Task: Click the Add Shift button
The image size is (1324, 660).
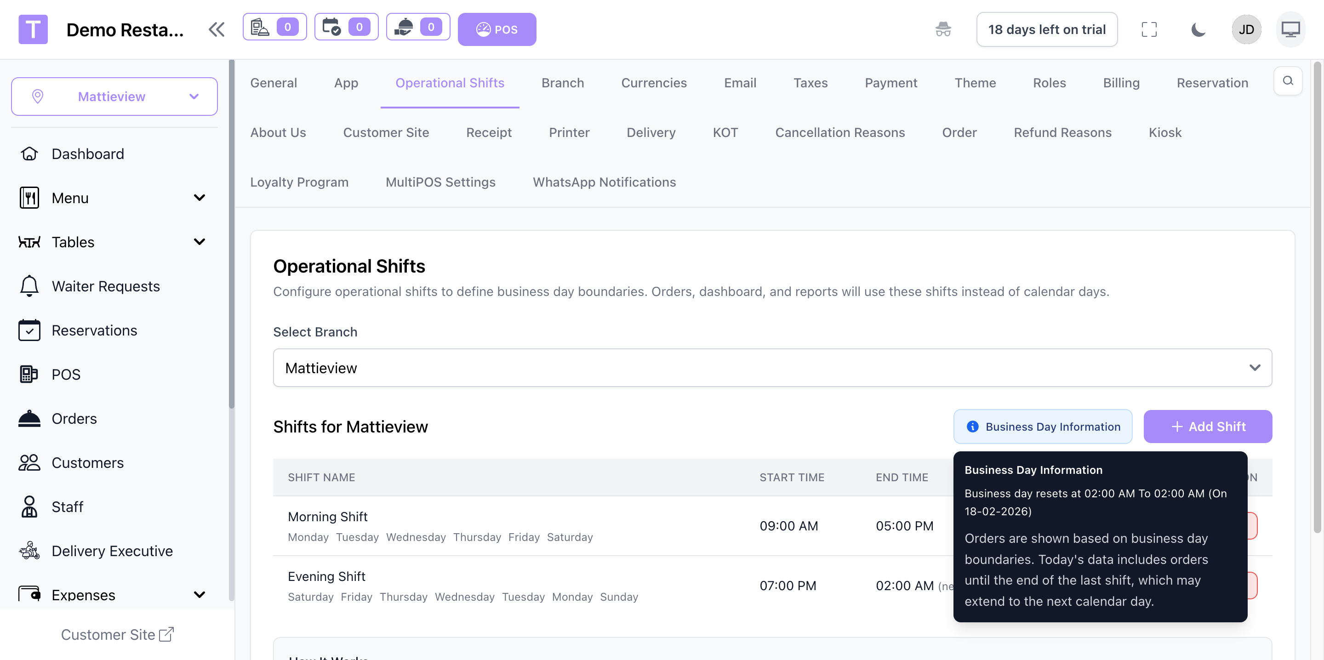Action: pos(1207,426)
